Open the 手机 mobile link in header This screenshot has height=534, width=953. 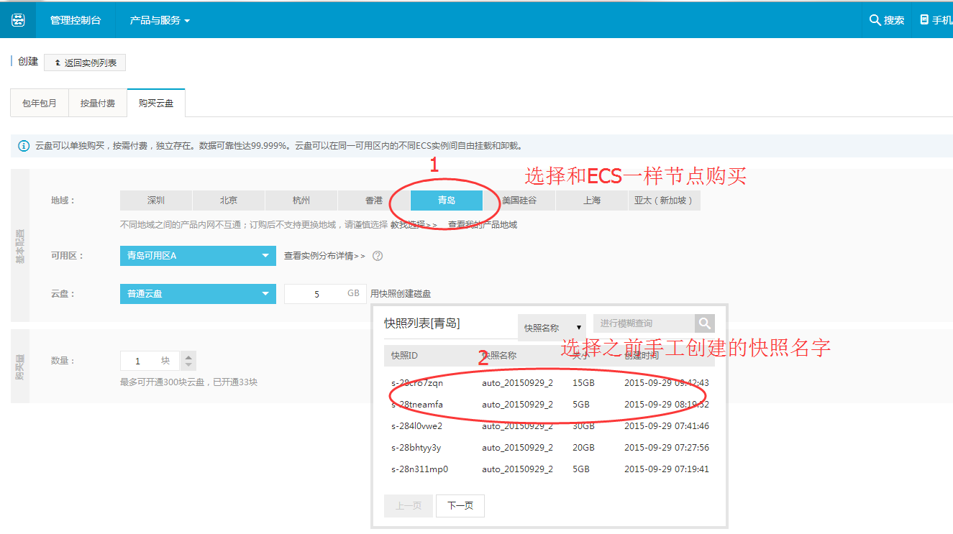pyautogui.click(x=935, y=20)
